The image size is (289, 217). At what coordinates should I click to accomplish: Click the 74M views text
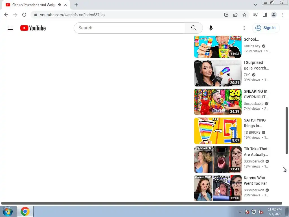pyautogui.click(x=252, y=109)
